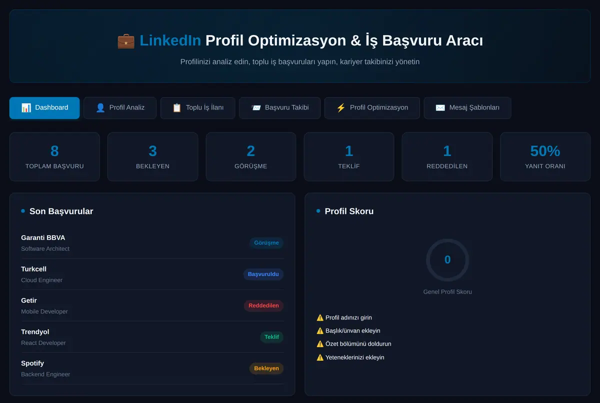Click warning icon beside Yeteneklerinizi ekleyin
The width and height of the screenshot is (600, 403).
(x=320, y=357)
